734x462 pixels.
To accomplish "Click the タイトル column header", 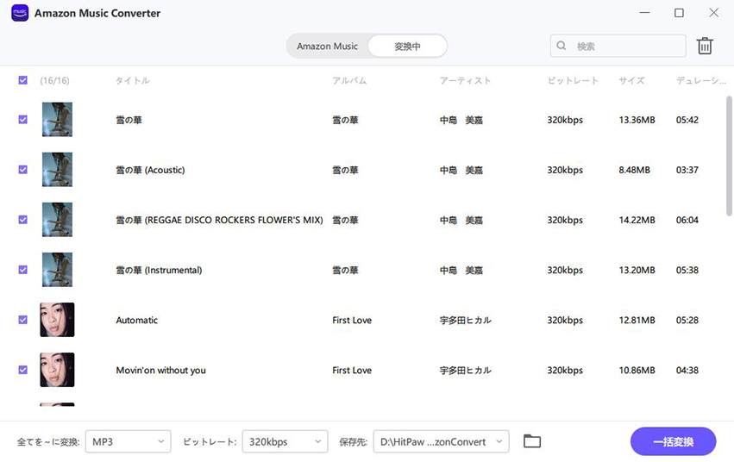I will (x=133, y=80).
